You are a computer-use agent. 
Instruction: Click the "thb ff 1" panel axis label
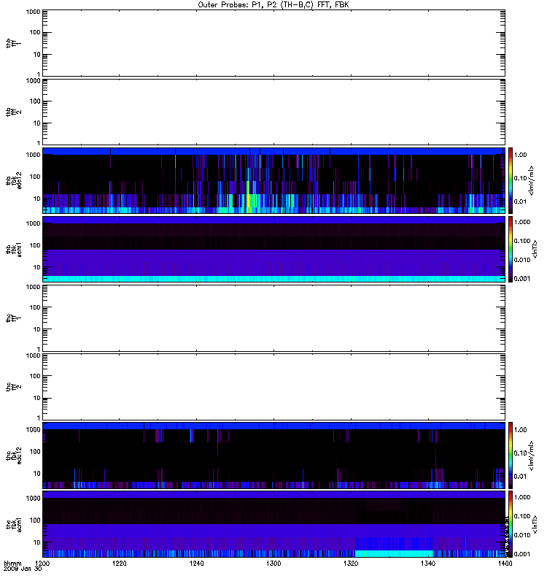pos(13,43)
